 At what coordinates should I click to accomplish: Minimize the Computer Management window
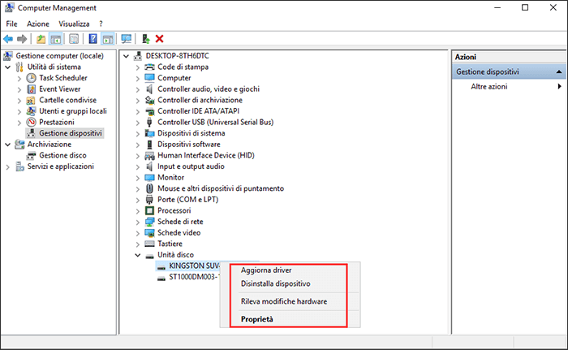[x=497, y=7]
